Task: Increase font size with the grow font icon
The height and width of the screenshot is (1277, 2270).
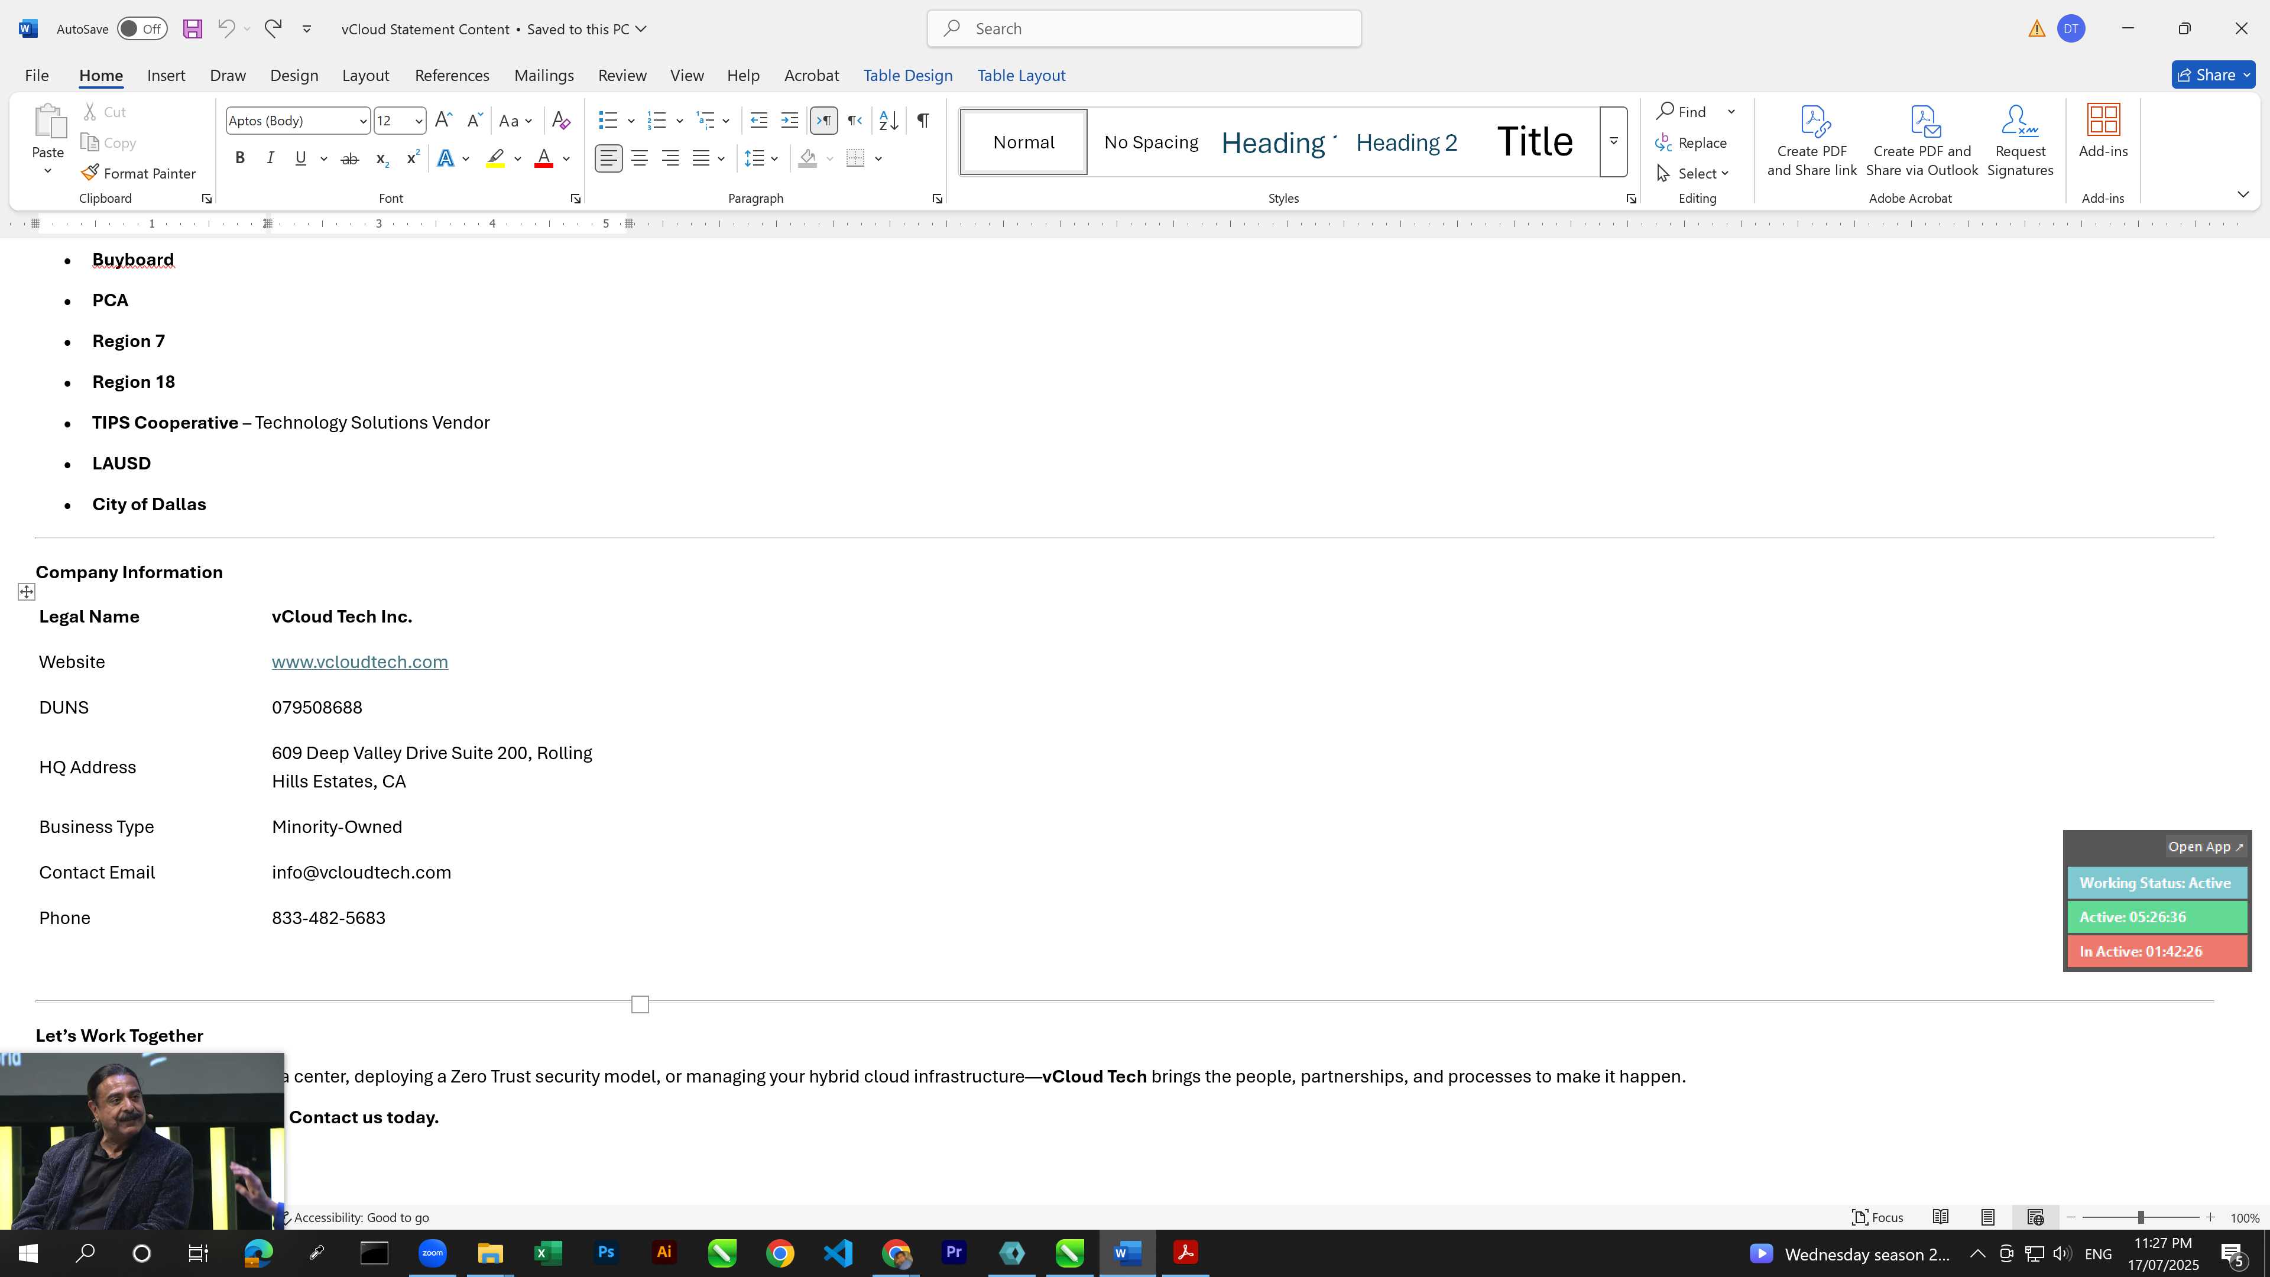Action: pyautogui.click(x=444, y=121)
